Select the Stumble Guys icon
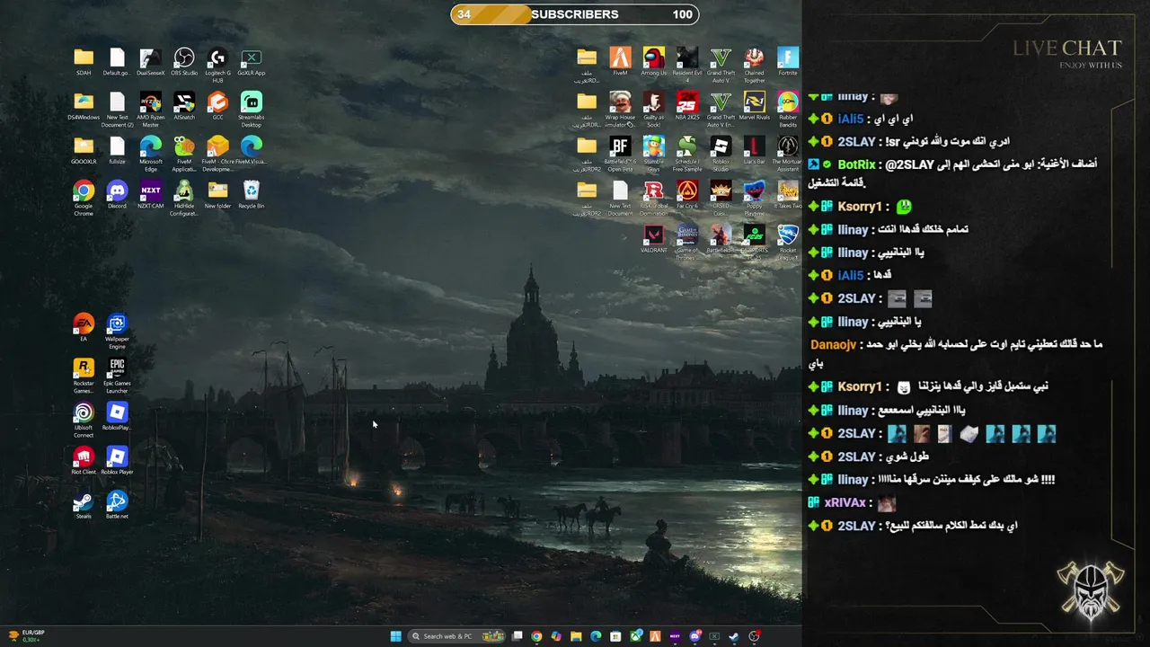The image size is (1150, 647). 654,154
